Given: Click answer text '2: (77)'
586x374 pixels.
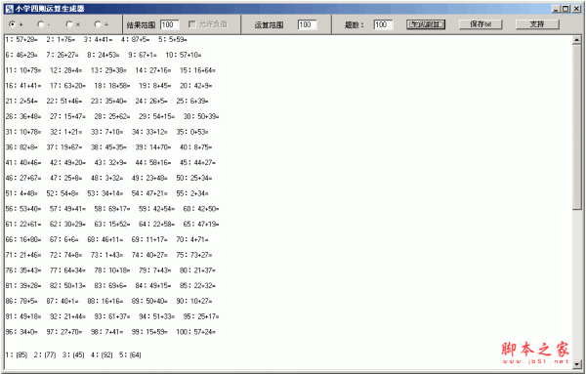Looking at the screenshot, I should coord(45,354).
